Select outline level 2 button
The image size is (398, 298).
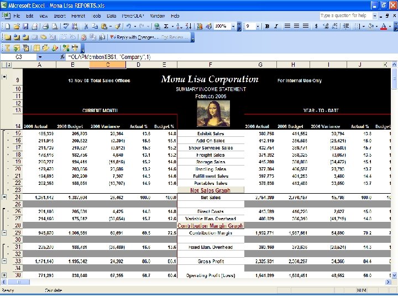click(9, 65)
